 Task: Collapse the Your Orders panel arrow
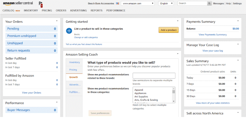pos(57,21)
